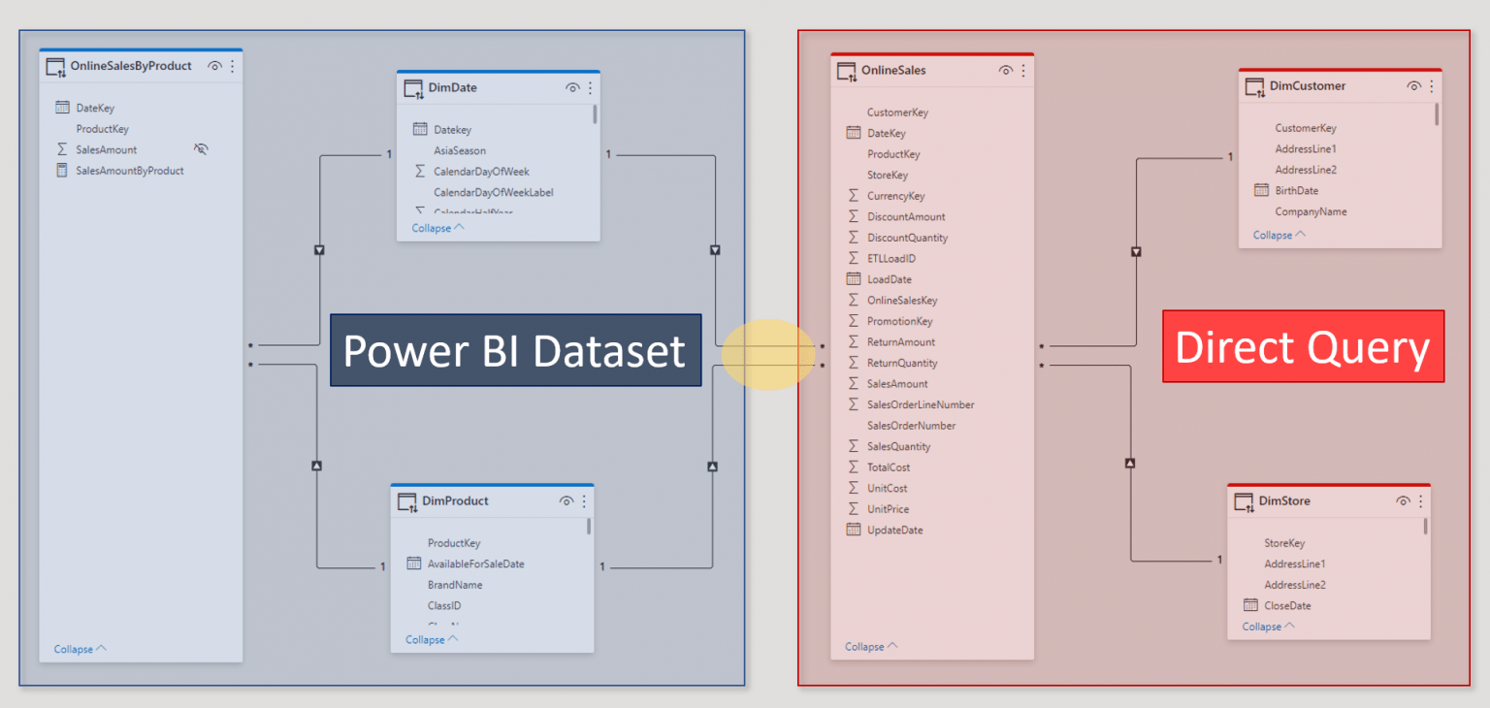Select SalesOrderNumber field in OnlineSales
This screenshot has height=708, width=1490.
[912, 426]
